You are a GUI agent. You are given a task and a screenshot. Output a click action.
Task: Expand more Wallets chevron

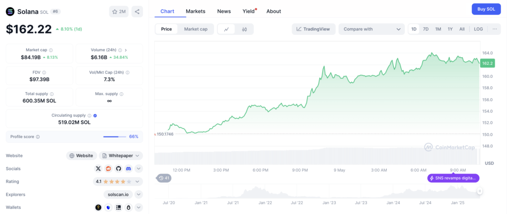pos(139,208)
